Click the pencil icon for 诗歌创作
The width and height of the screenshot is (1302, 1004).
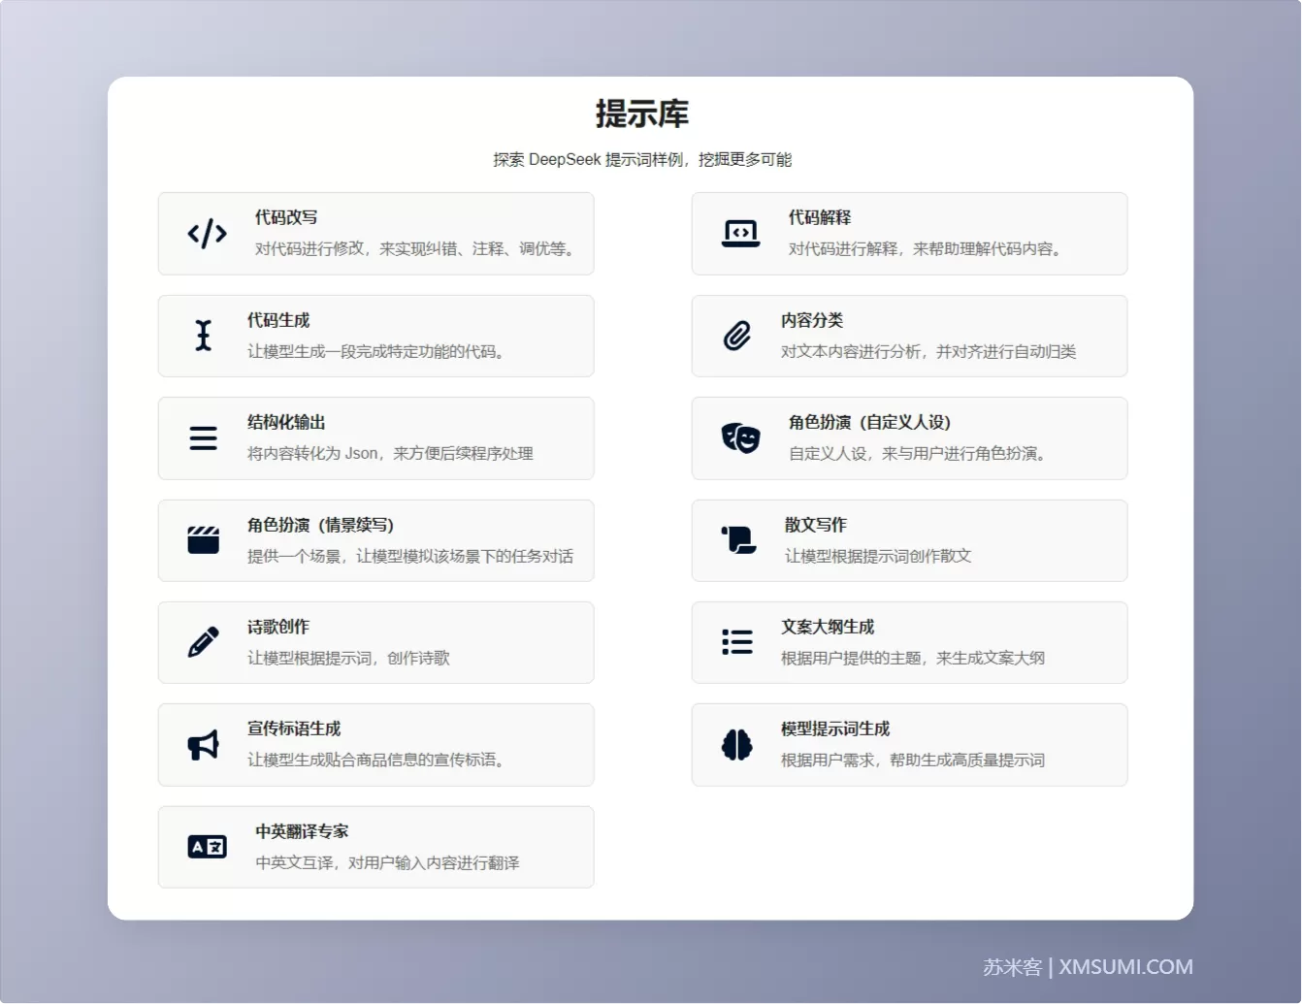(203, 642)
